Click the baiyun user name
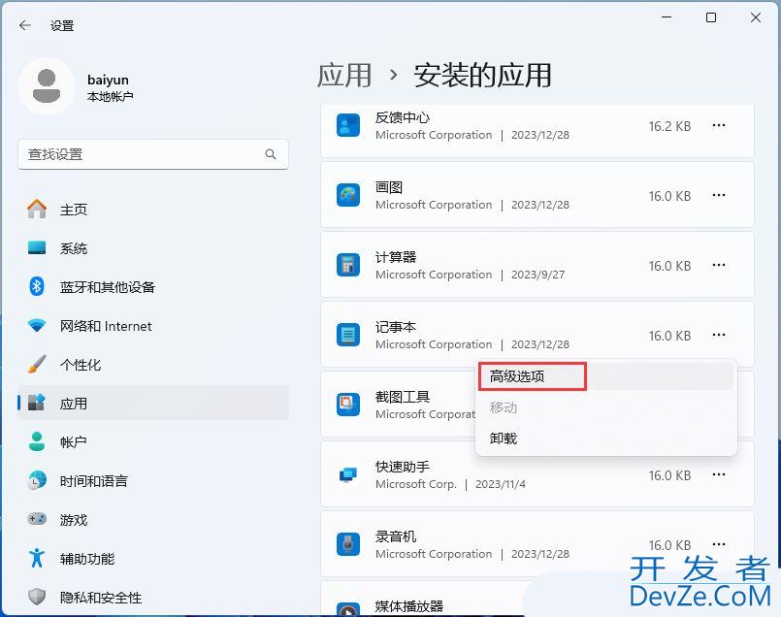This screenshot has width=781, height=617. click(108, 81)
